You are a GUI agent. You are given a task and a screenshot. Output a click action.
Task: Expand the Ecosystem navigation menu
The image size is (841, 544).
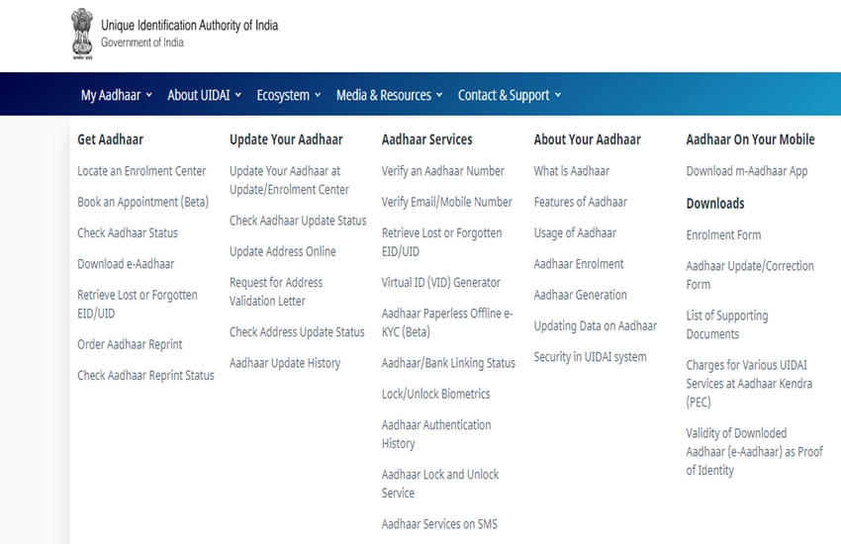(288, 95)
